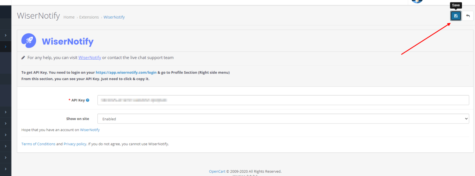Click the pencil icon beside help text
This screenshot has height=176, width=475.
coord(23,58)
